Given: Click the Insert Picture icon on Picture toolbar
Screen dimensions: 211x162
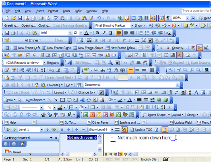Looking at the screenshot, I should 81,40.
